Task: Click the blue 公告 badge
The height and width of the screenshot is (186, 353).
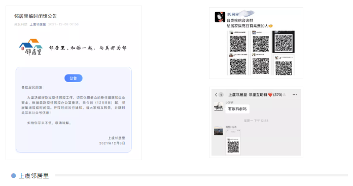Action: click(x=74, y=78)
